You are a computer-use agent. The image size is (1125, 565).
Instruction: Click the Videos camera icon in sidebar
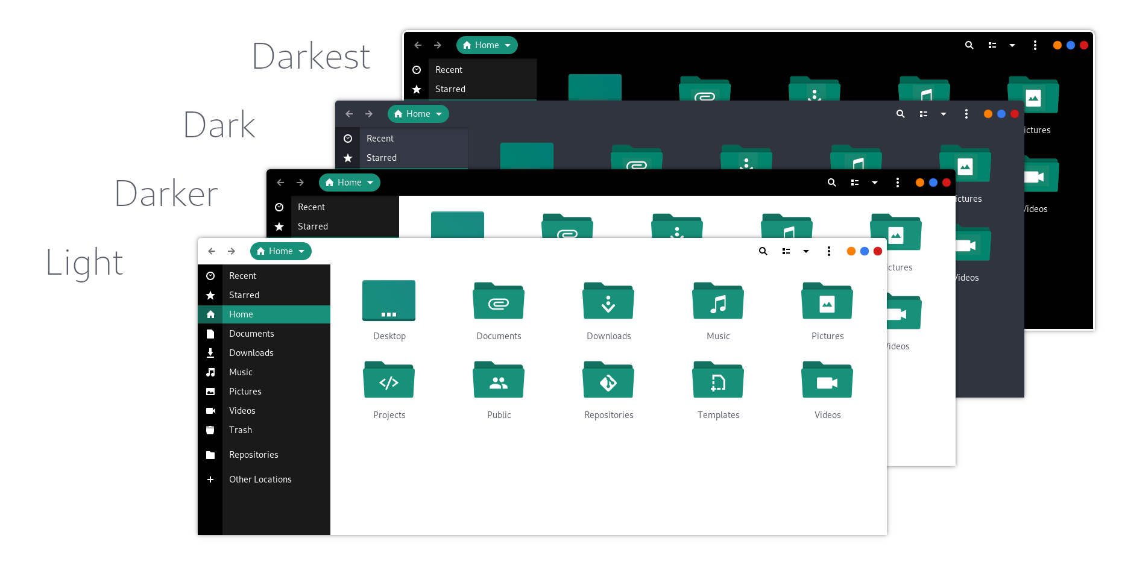coord(210,411)
